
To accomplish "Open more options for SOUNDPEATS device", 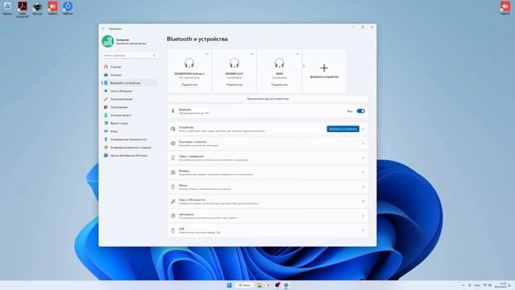I will (x=208, y=54).
